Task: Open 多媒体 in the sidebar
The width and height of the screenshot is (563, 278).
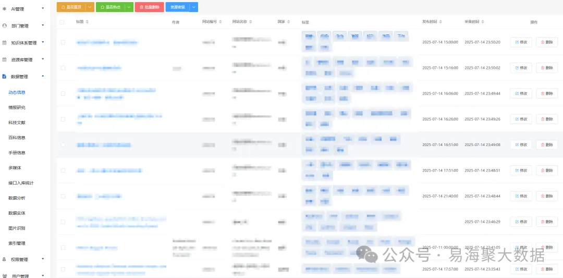Action: click(15, 168)
